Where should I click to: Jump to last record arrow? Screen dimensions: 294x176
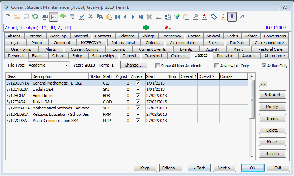(x=141, y=17)
